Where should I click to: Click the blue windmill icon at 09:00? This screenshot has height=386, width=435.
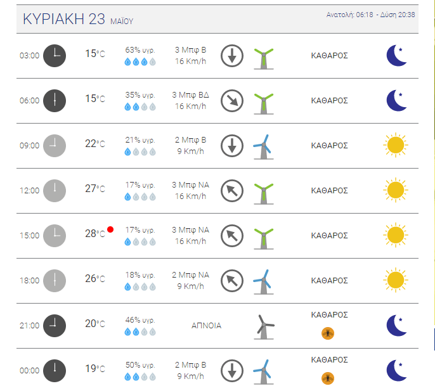coord(263,147)
